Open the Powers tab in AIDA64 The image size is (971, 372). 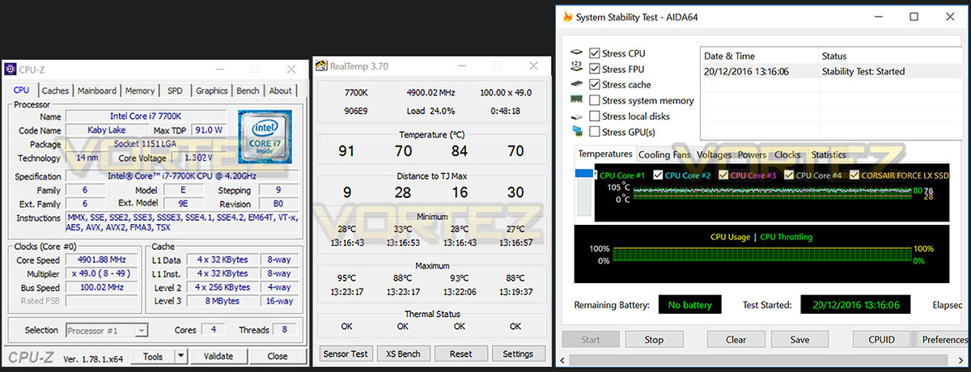click(753, 154)
